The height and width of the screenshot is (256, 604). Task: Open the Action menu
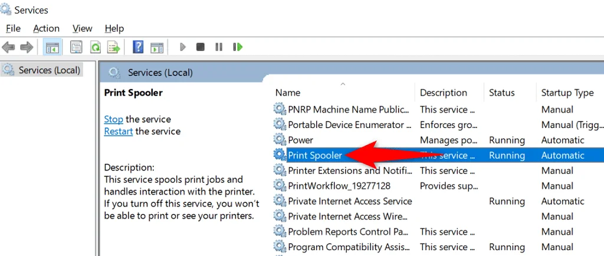(46, 28)
